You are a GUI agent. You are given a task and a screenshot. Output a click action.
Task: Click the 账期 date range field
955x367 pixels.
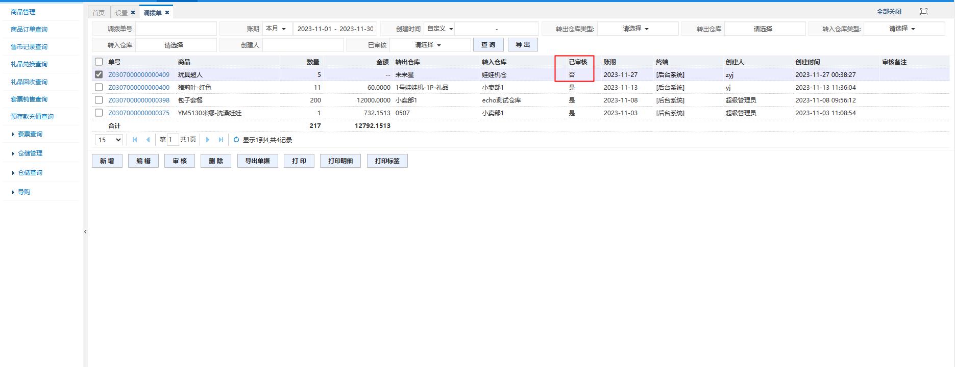click(335, 29)
